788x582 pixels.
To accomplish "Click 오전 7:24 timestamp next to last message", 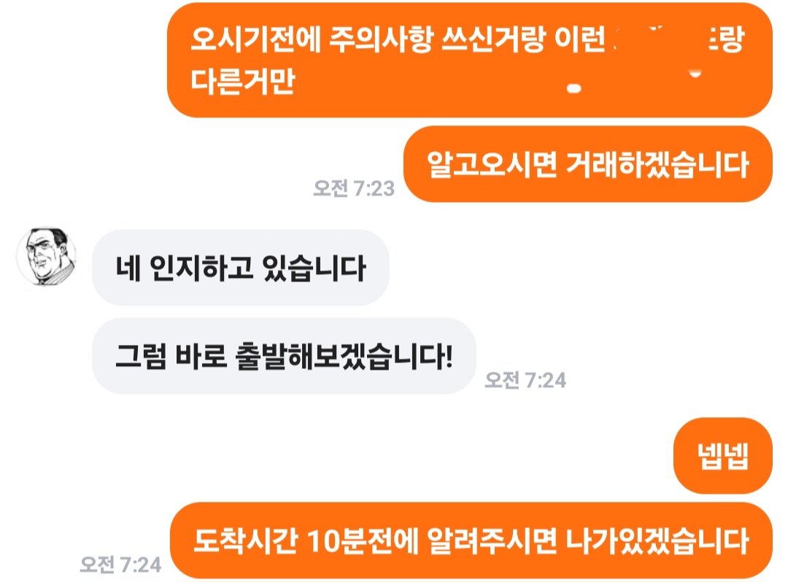I will [x=120, y=564].
